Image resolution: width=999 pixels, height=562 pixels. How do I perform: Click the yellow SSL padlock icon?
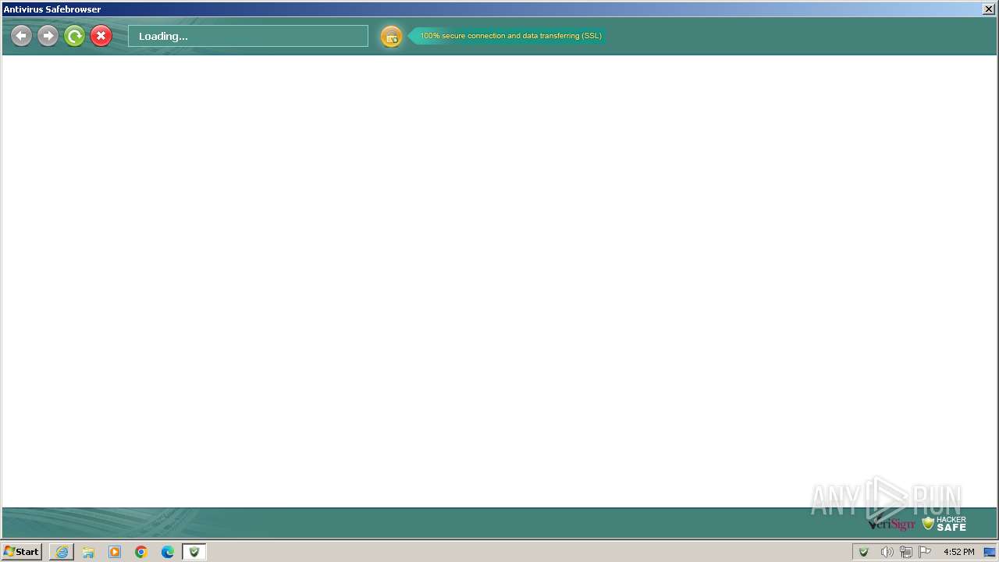tap(391, 37)
